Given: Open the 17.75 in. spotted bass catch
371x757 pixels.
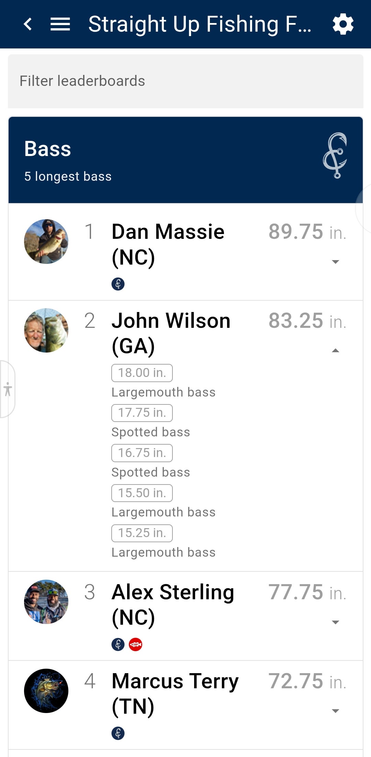Looking at the screenshot, I should 142,413.
